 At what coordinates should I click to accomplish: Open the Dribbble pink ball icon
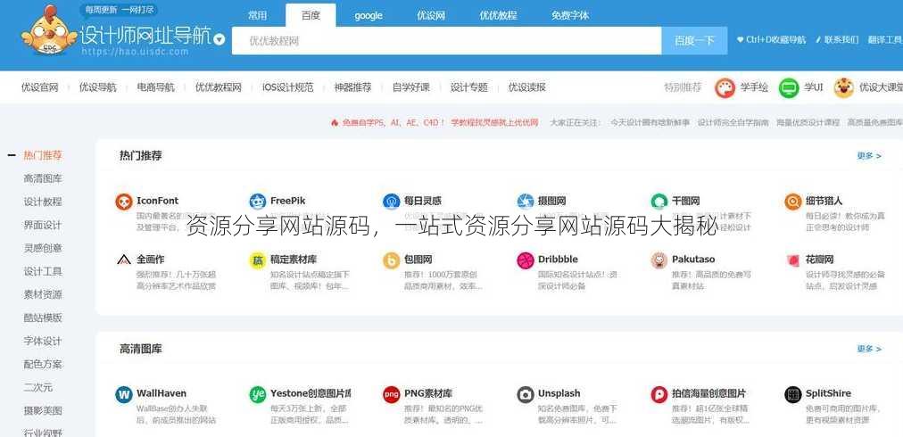[x=526, y=260]
